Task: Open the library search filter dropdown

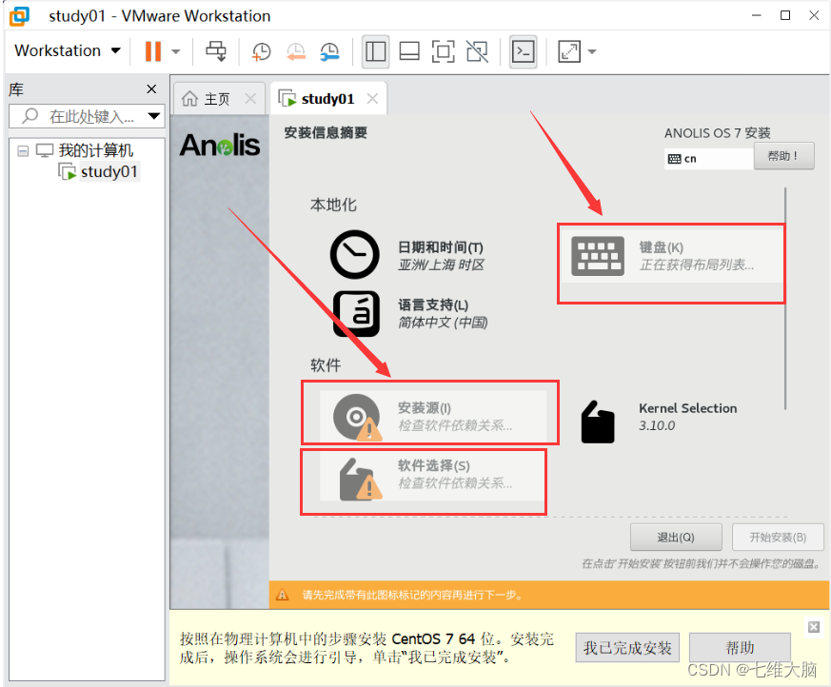Action: [153, 116]
